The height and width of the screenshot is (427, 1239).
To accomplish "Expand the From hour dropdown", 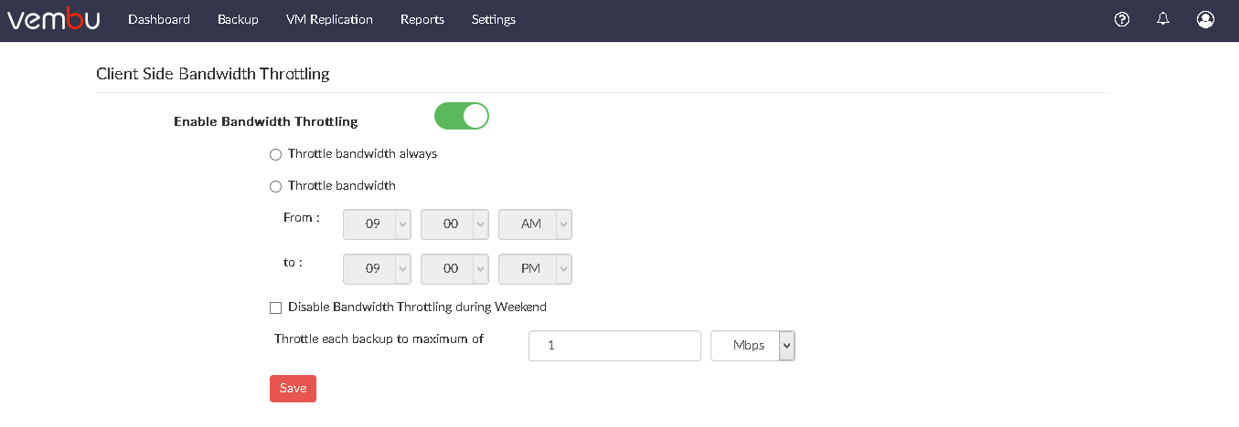I will point(377,224).
